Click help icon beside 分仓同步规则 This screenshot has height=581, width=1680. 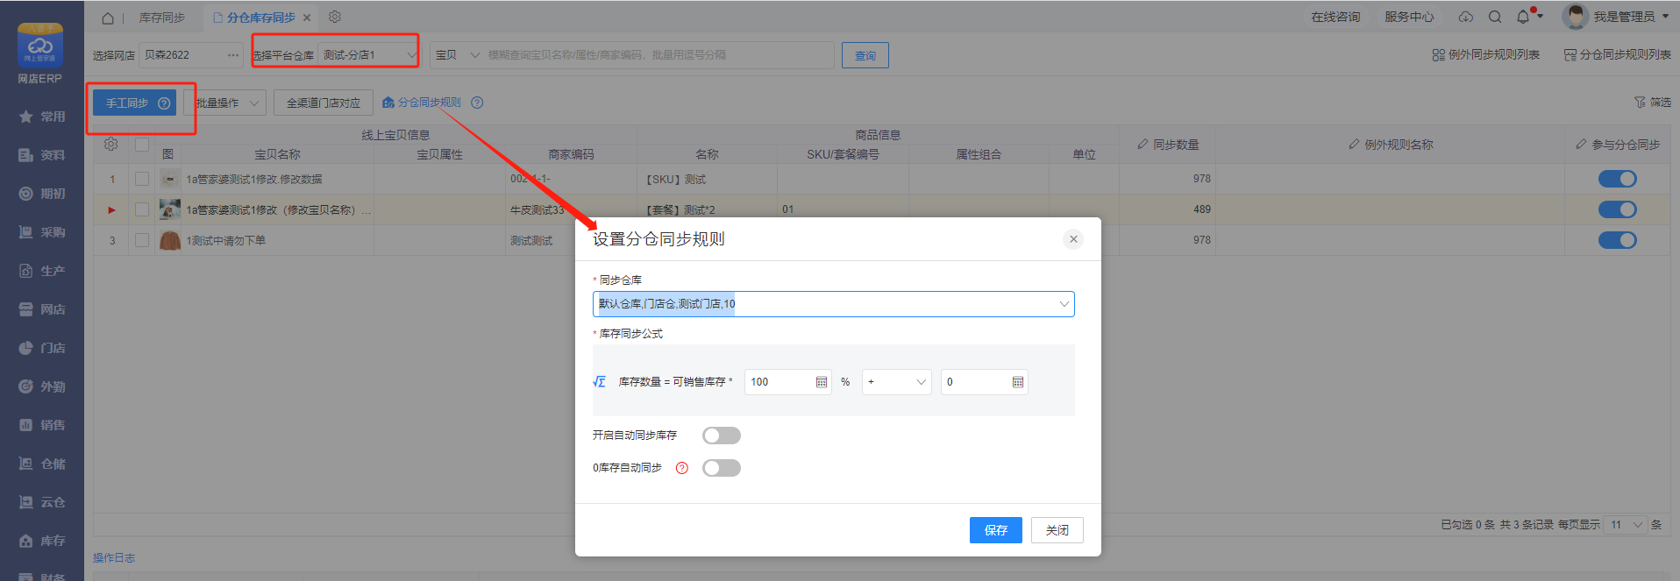tap(477, 103)
